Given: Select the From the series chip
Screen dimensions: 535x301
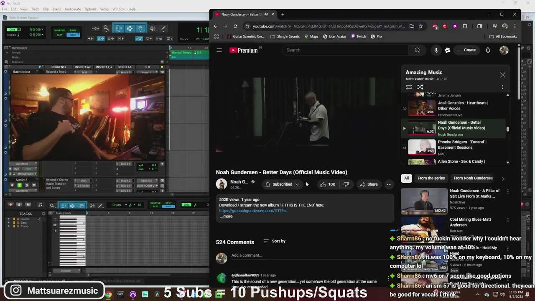Looking at the screenshot, I should 431,178.
